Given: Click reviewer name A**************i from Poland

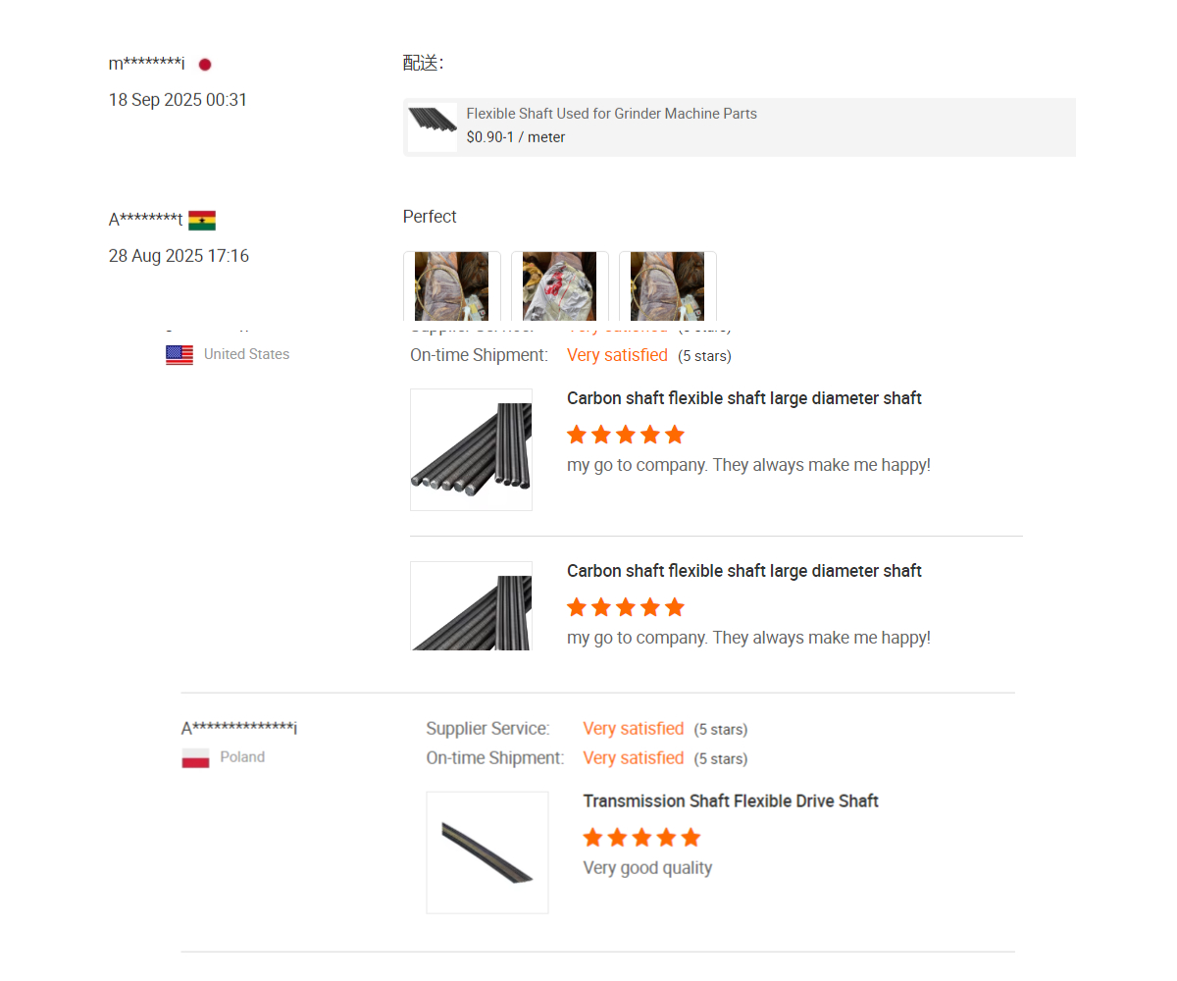Looking at the screenshot, I should pyautogui.click(x=239, y=728).
